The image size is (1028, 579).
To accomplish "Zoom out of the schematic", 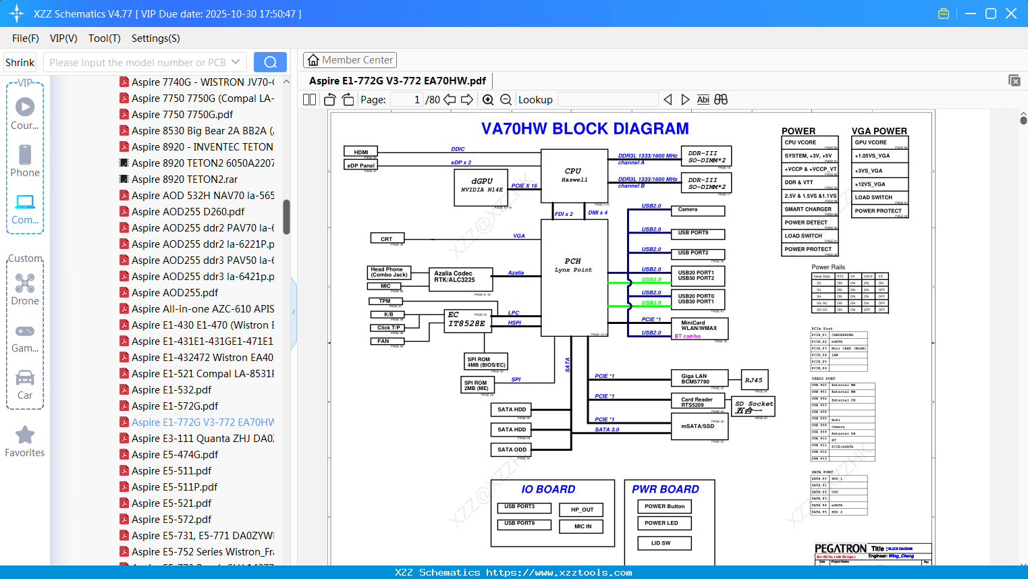I will [506, 100].
